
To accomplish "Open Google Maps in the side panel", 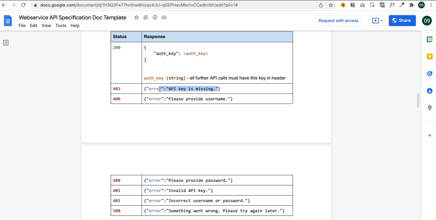I will coord(430,108).
